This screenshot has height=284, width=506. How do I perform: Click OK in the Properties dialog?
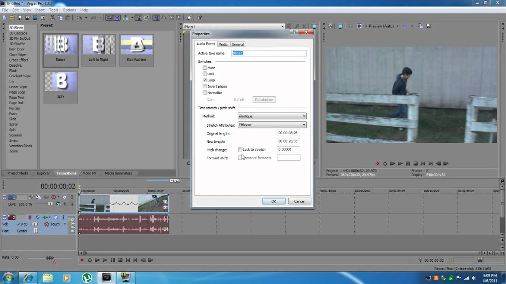coord(274,201)
